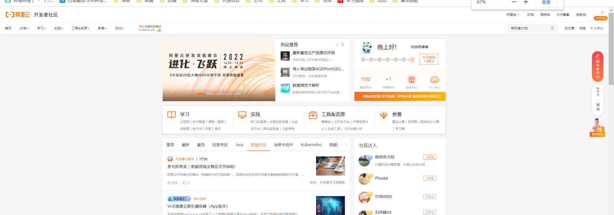Click the 参赛 dots icon

tap(384, 115)
